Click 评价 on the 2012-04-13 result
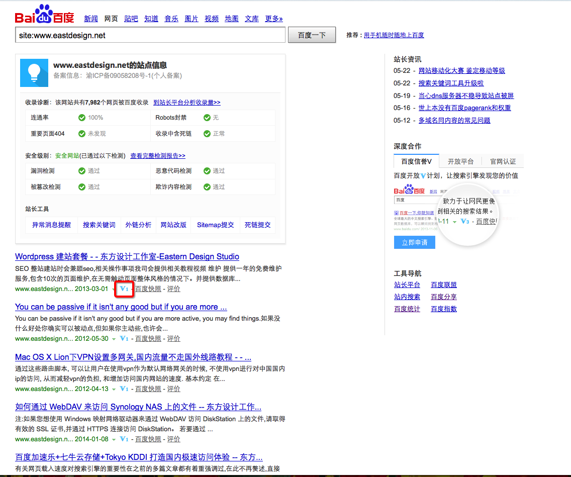 (174, 389)
